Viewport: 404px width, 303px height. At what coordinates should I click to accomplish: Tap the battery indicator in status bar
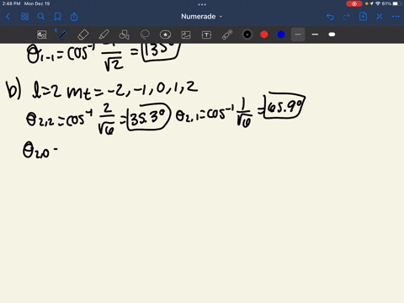point(396,3)
